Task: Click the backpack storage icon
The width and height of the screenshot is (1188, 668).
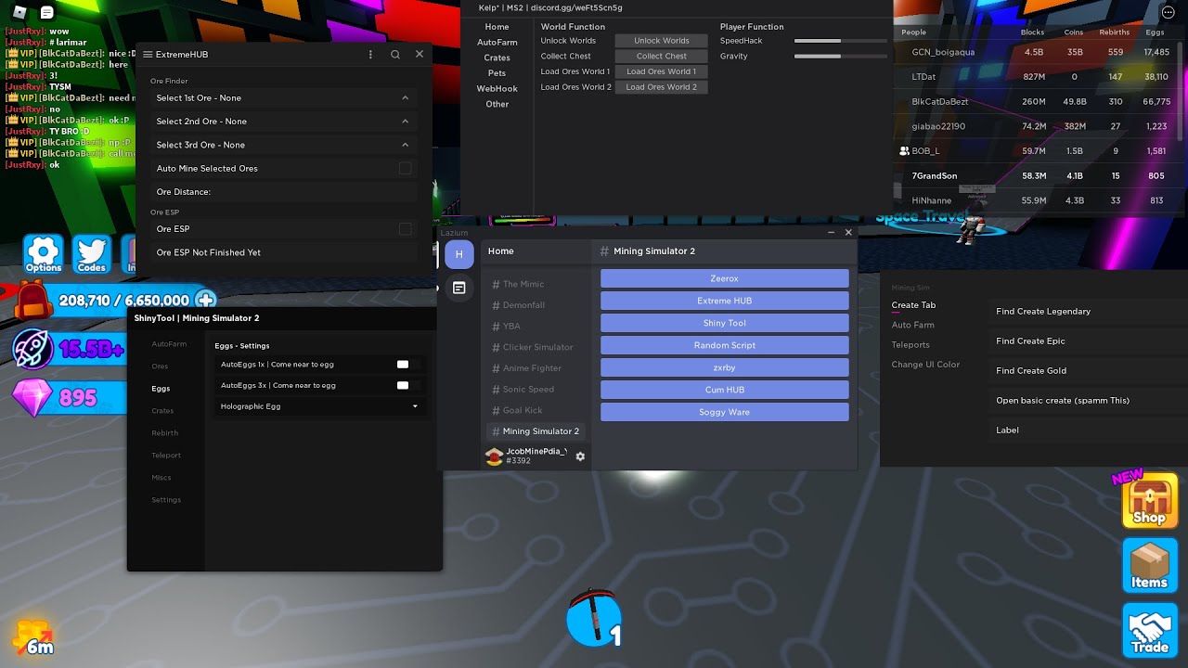Action: (33, 301)
